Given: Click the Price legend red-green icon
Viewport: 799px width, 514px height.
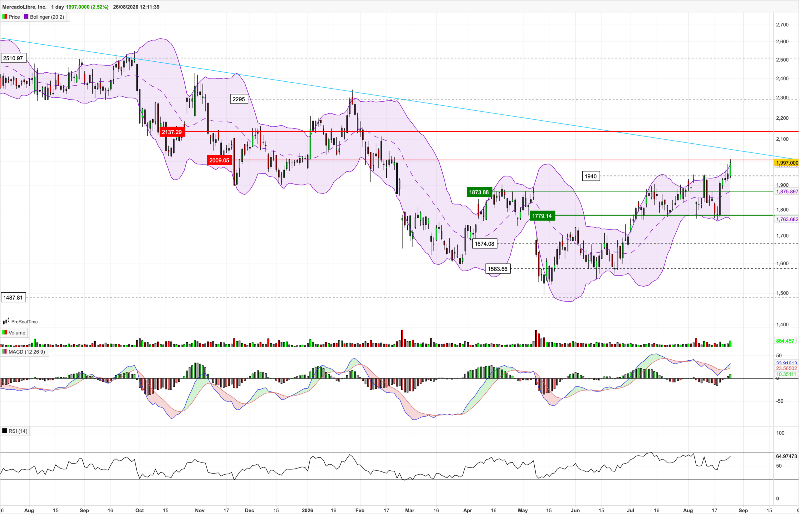Looking at the screenshot, I should coord(4,17).
